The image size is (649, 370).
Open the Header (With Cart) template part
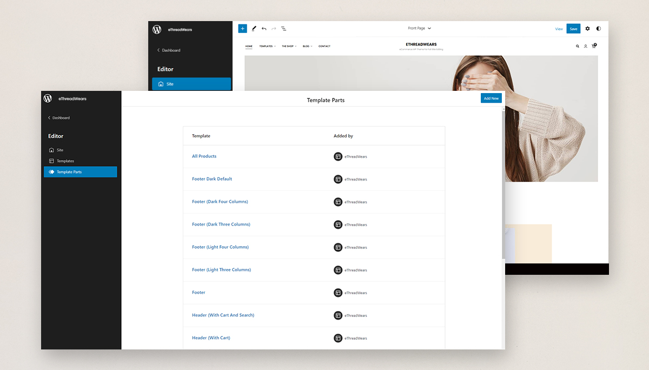[211, 338]
